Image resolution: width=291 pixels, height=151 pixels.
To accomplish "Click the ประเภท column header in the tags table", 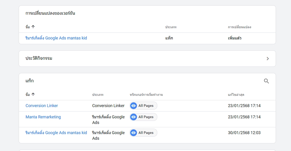I will pos(98,95).
